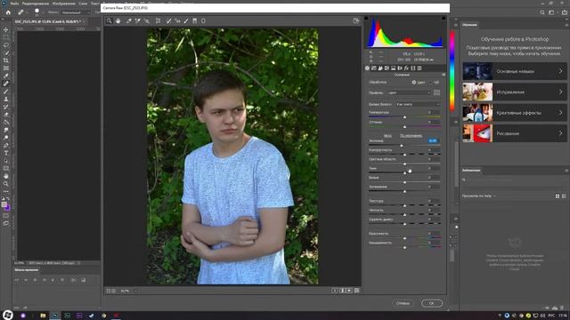Open the Basic panel options menu
This screenshot has height=320, width=570.
click(x=444, y=75)
